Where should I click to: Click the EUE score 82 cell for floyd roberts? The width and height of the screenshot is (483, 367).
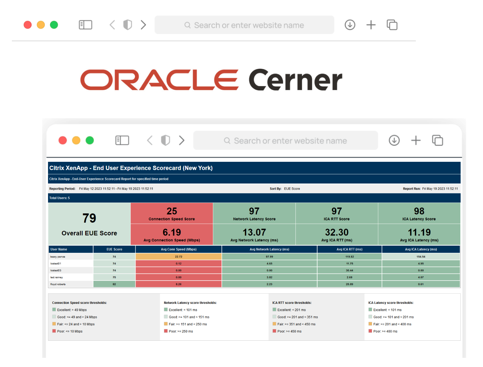(114, 284)
